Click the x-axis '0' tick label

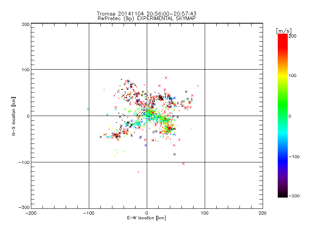click(x=147, y=213)
